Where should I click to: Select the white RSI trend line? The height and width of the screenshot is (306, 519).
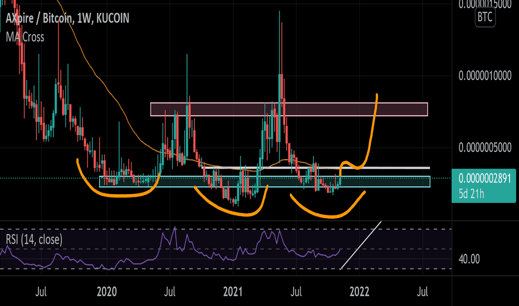point(361,245)
